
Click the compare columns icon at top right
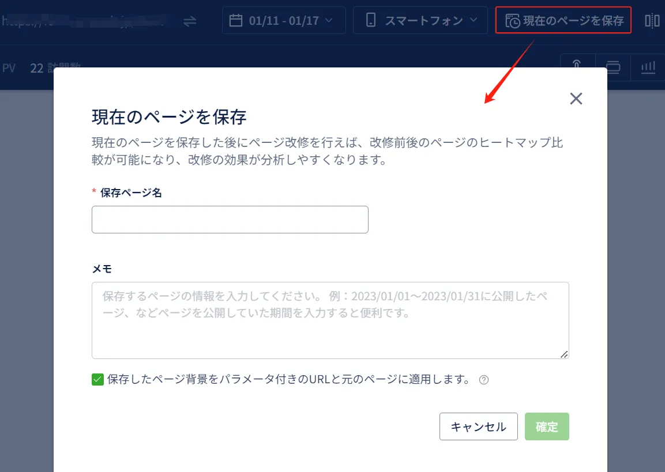point(652,21)
